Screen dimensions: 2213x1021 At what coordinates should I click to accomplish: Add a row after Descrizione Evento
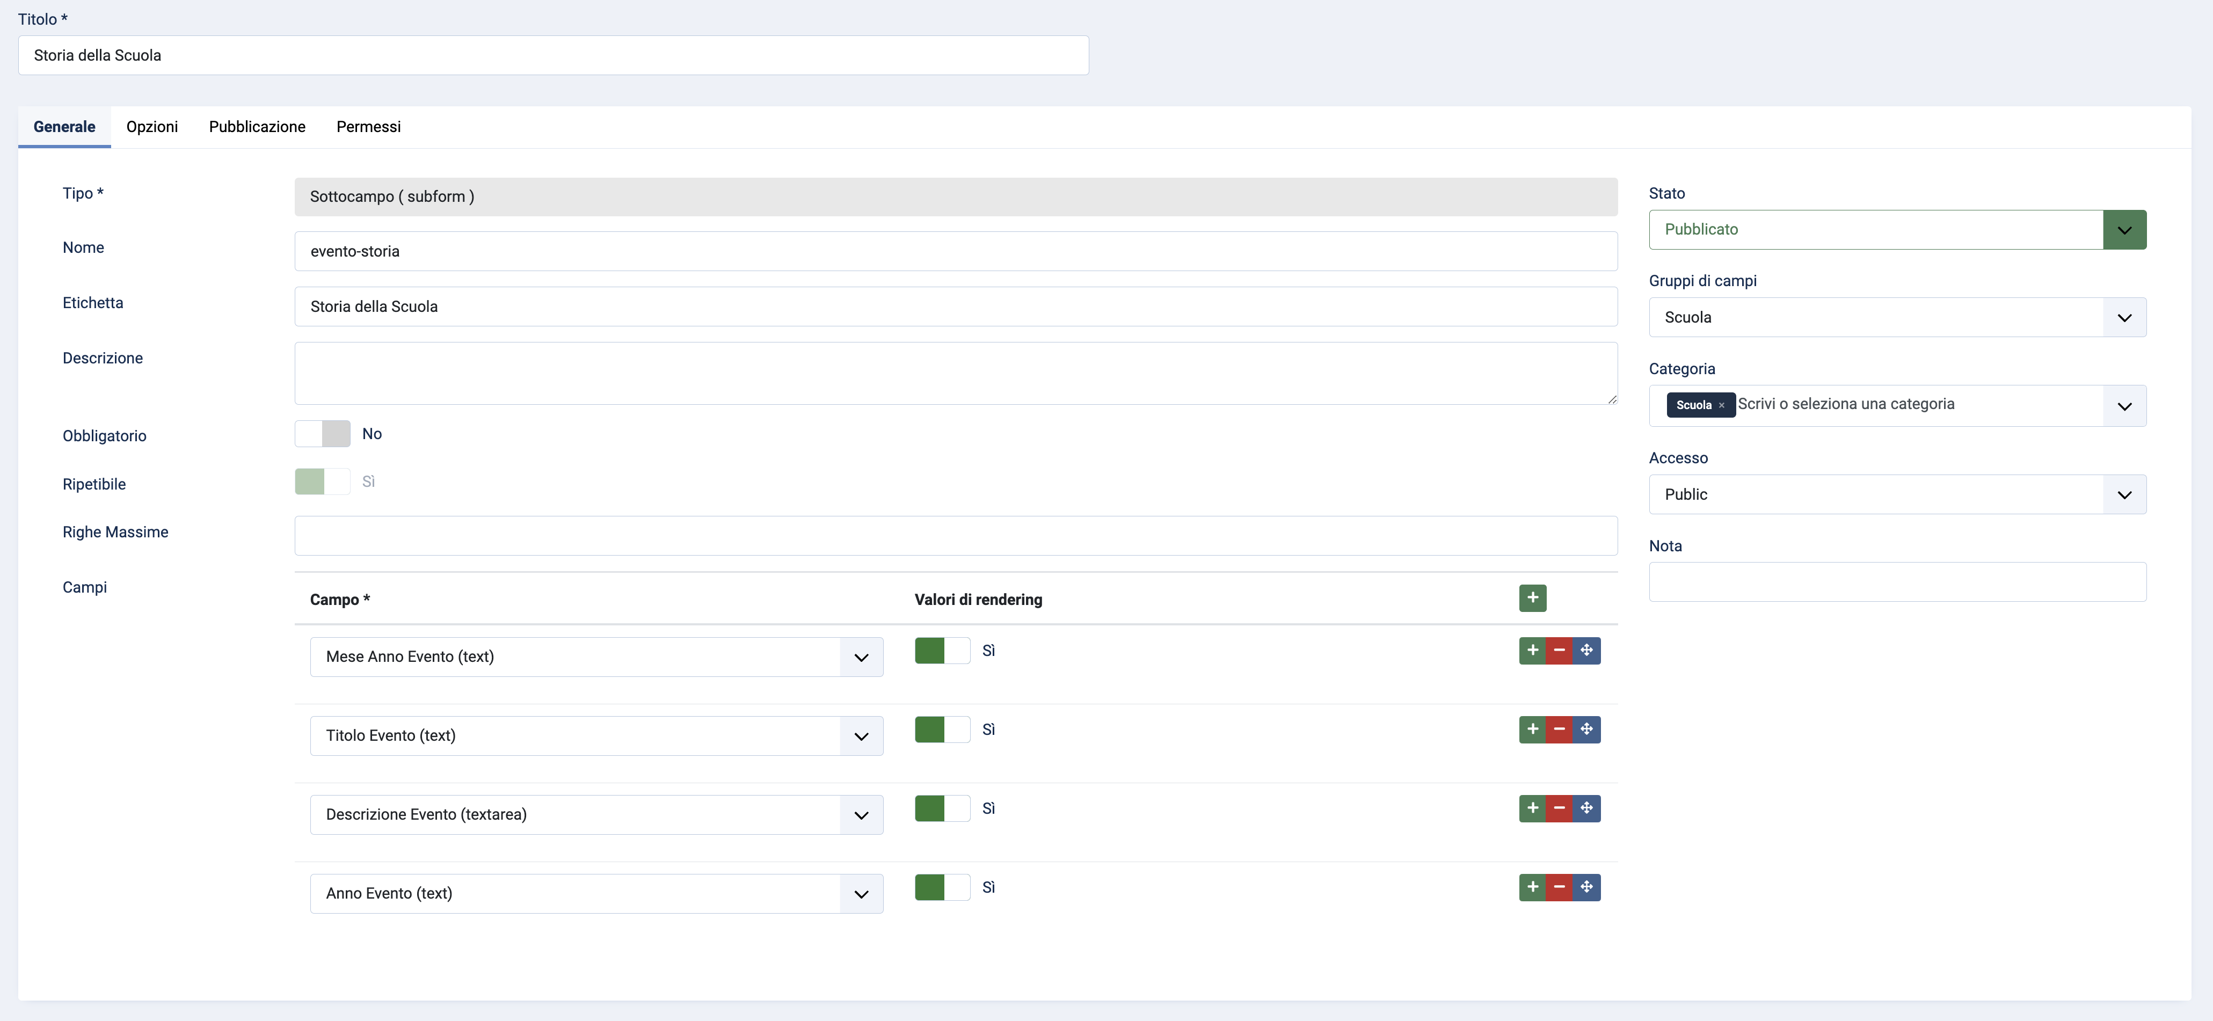1532,808
